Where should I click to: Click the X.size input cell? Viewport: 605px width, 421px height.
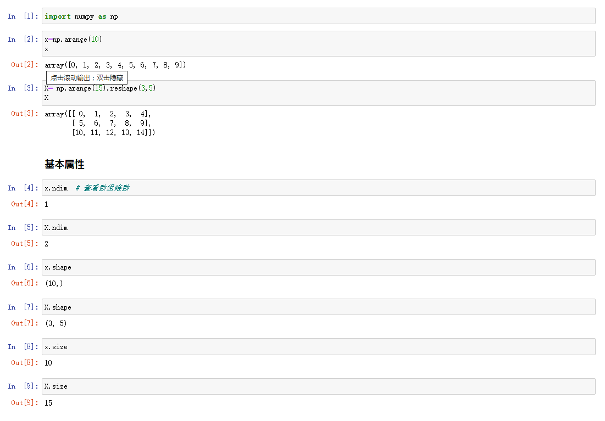[x=318, y=386]
